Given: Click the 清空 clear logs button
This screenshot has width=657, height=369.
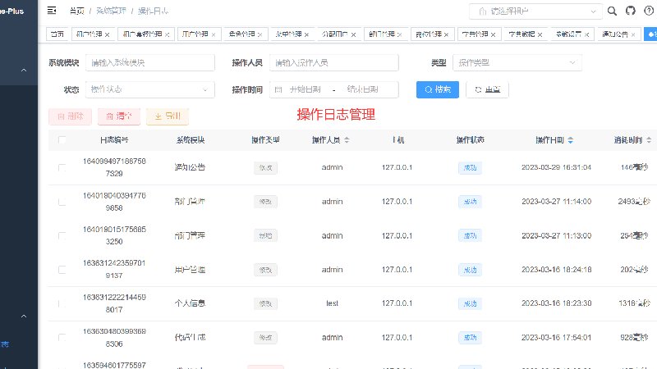Looking at the screenshot, I should [119, 116].
